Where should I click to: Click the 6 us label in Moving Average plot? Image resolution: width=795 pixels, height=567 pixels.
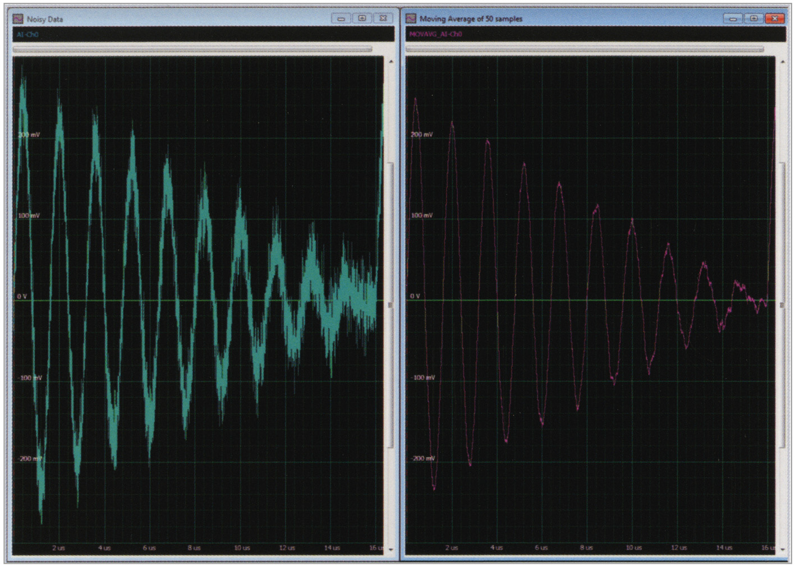coord(541,547)
